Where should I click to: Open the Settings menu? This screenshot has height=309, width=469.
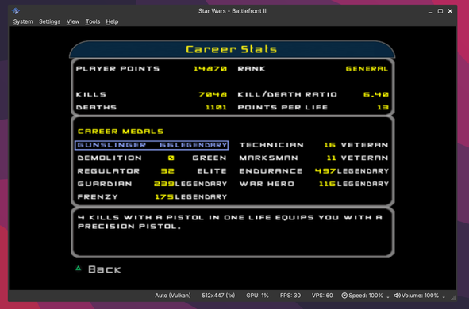click(x=50, y=21)
